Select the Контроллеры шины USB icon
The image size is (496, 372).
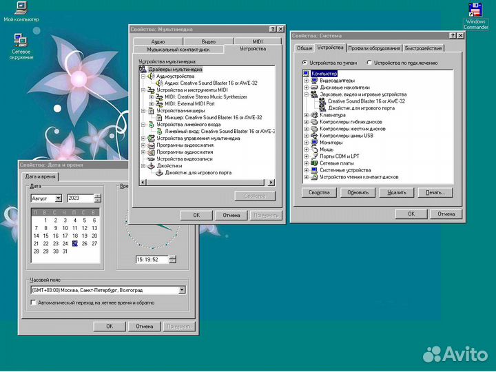[x=314, y=136]
